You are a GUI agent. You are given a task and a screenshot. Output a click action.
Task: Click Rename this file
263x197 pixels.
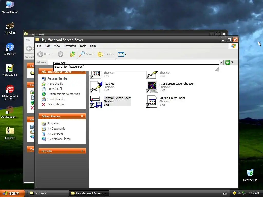[x=57, y=78]
